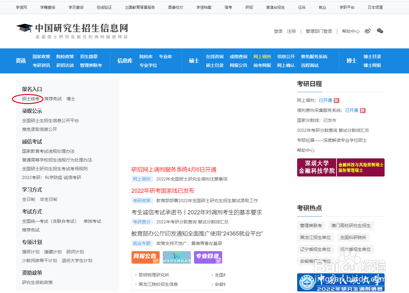Select the 考研政策 tag label

point(142,201)
